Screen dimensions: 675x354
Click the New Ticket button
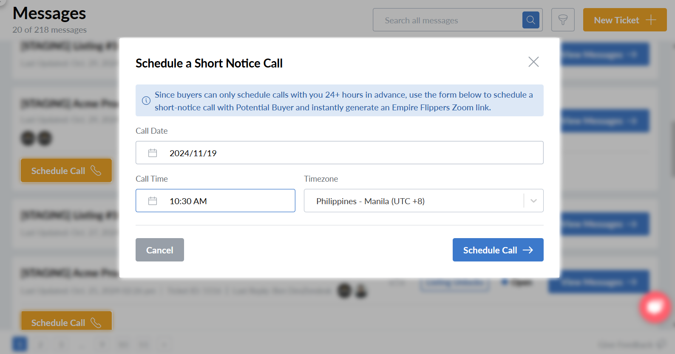616,20
